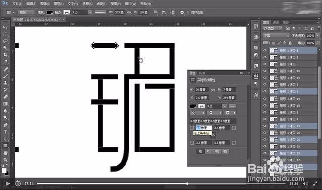This screenshot has width=322, height=190.
Task: Select the Clone Stamp tool
Action: [5, 83]
